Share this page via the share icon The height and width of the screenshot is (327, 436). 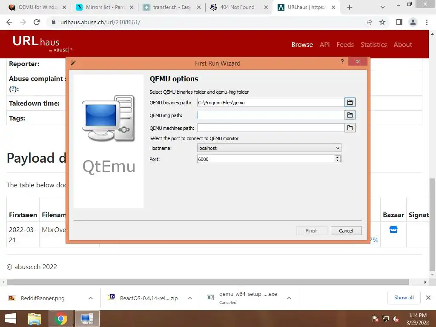point(369,22)
